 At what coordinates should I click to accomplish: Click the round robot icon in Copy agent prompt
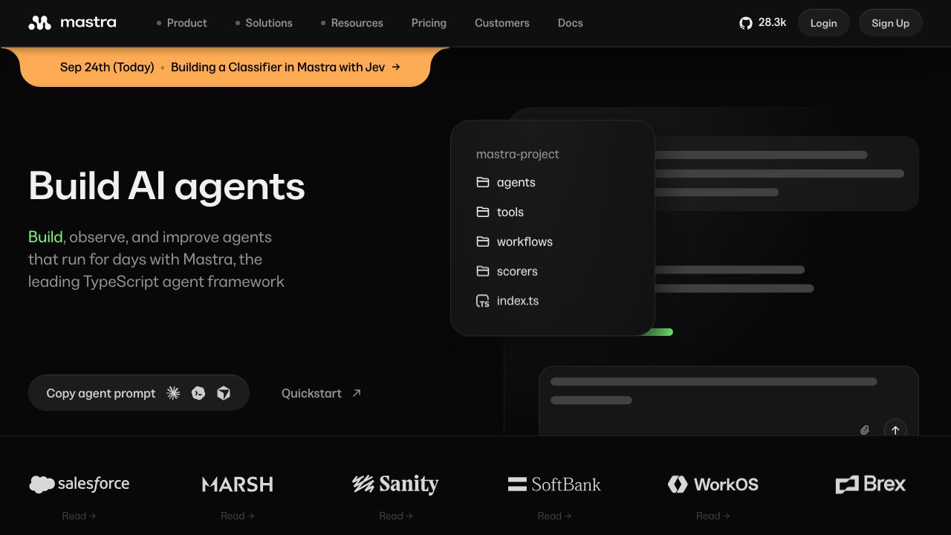[x=198, y=393]
